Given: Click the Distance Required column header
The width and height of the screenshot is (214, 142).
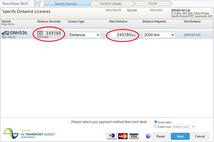Looking at the screenshot, I should click(x=154, y=22).
